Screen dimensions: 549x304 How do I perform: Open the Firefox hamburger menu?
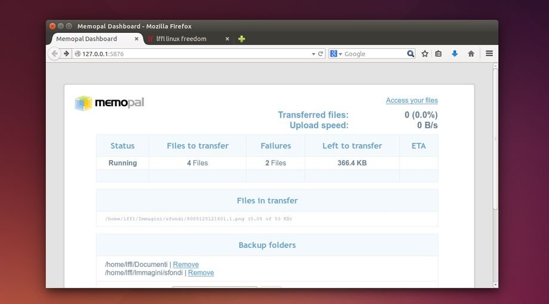pos(489,54)
